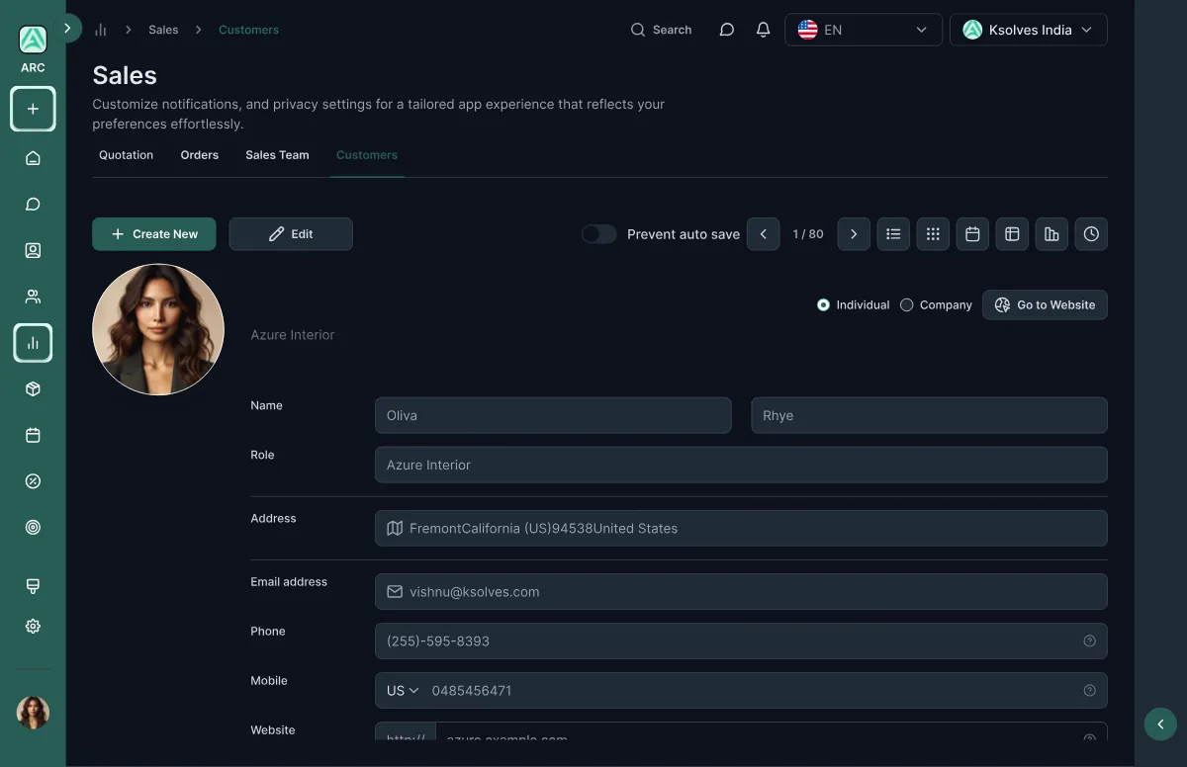
Task: Open the home icon in sidebar
Action: 33,158
